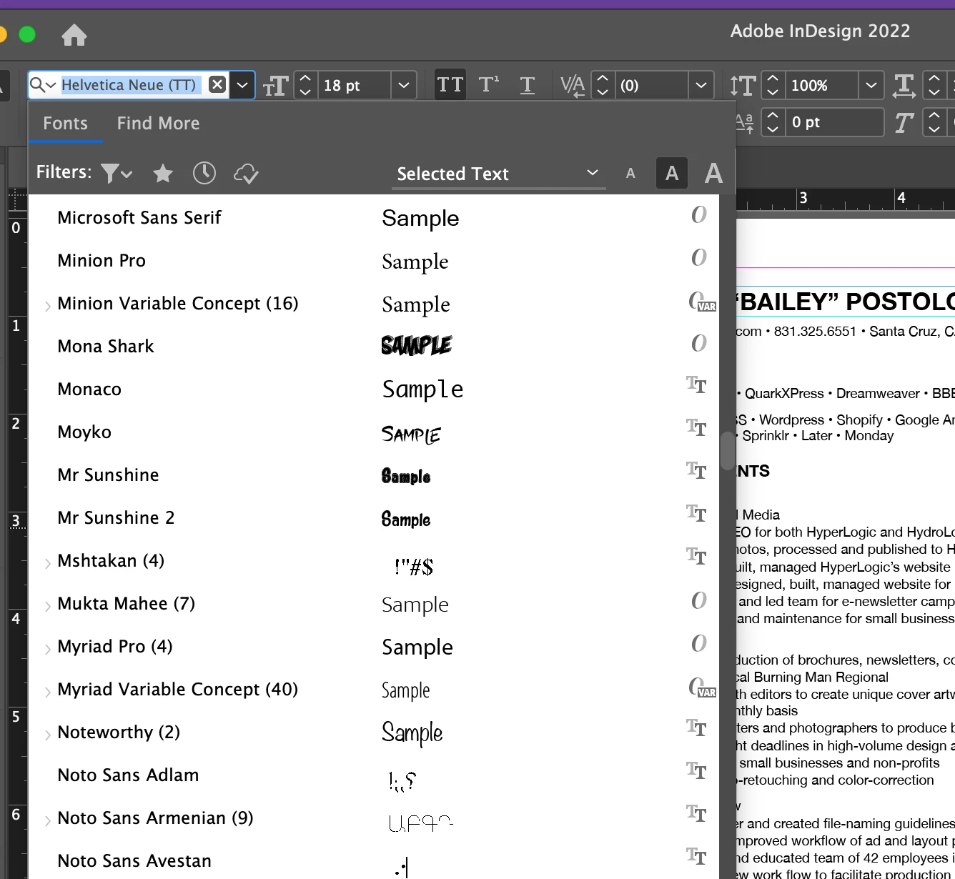Image resolution: width=955 pixels, height=879 pixels.
Task: Toggle All Caps formatting
Action: pos(450,85)
